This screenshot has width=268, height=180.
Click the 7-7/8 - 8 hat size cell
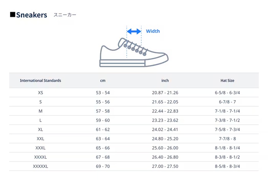pyautogui.click(x=227, y=139)
